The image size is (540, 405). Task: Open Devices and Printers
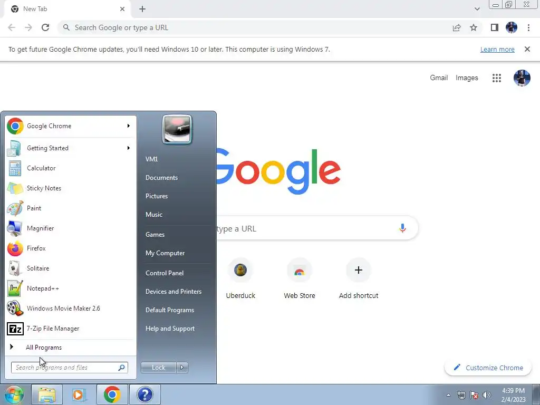click(173, 291)
